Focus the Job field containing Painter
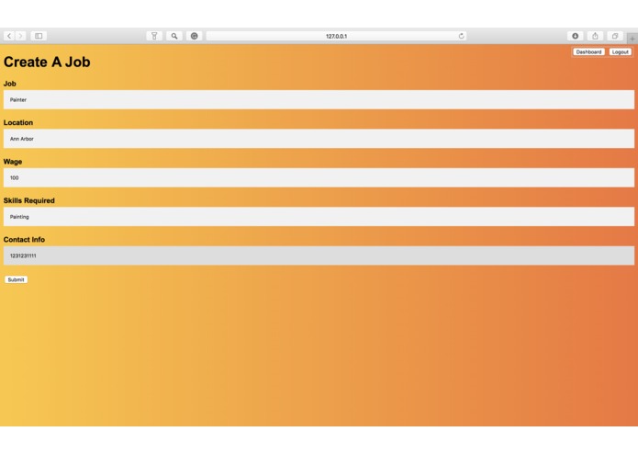The image size is (638, 454). coord(319,99)
